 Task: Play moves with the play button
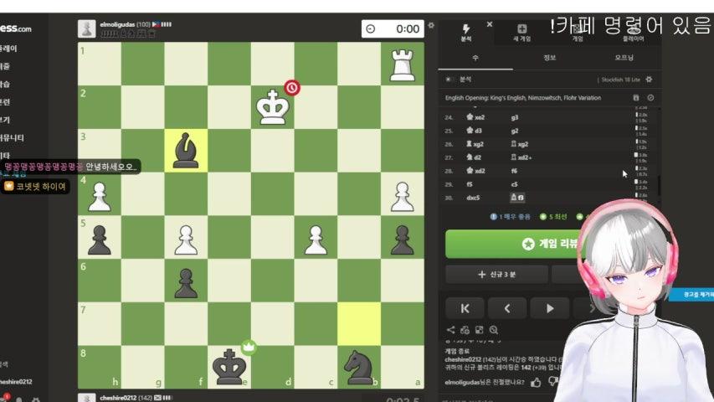pos(550,308)
